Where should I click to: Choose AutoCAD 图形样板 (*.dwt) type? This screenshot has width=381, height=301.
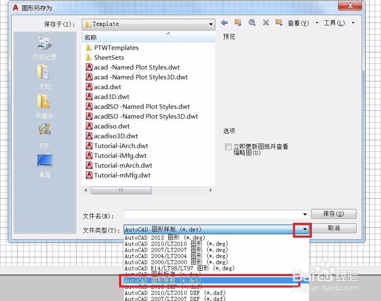(x=216, y=281)
